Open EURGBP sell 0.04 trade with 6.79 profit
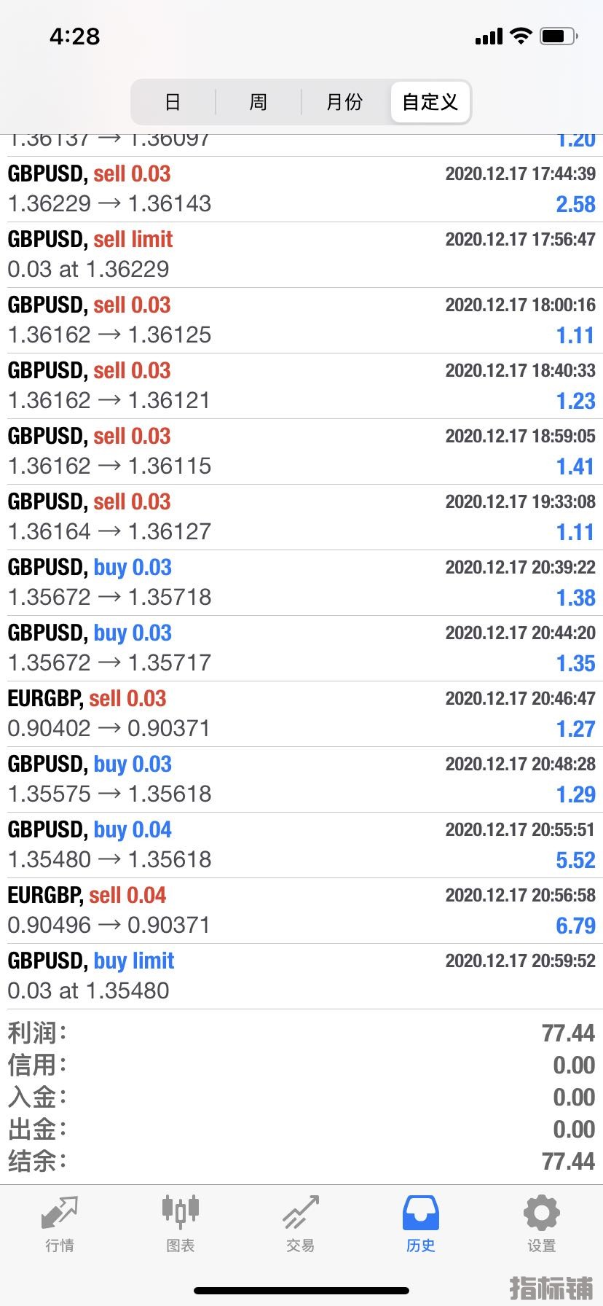Image resolution: width=603 pixels, height=1306 pixels. click(x=301, y=910)
